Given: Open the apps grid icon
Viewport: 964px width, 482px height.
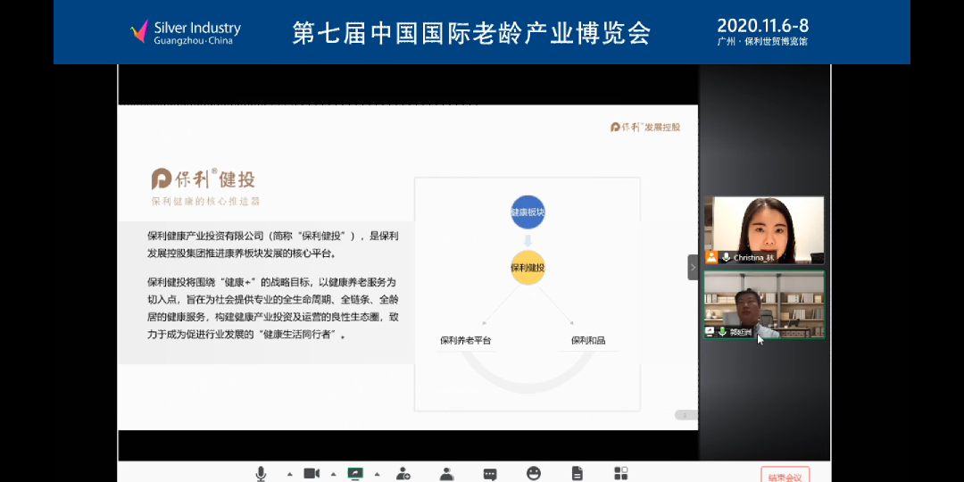Looking at the screenshot, I should tap(621, 473).
